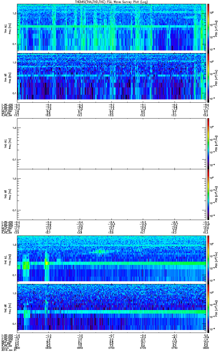Select the empty THD B-parallel panel
The width and height of the screenshot is (220, 352).
(x=111, y=194)
